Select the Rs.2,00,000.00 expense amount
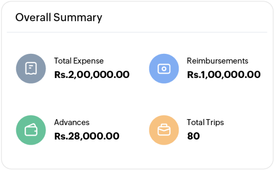The width and height of the screenshot is (274, 170). click(x=92, y=75)
